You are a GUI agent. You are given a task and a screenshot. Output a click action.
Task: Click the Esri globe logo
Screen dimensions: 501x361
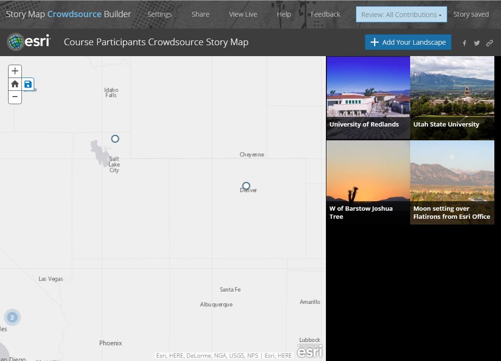click(16, 42)
